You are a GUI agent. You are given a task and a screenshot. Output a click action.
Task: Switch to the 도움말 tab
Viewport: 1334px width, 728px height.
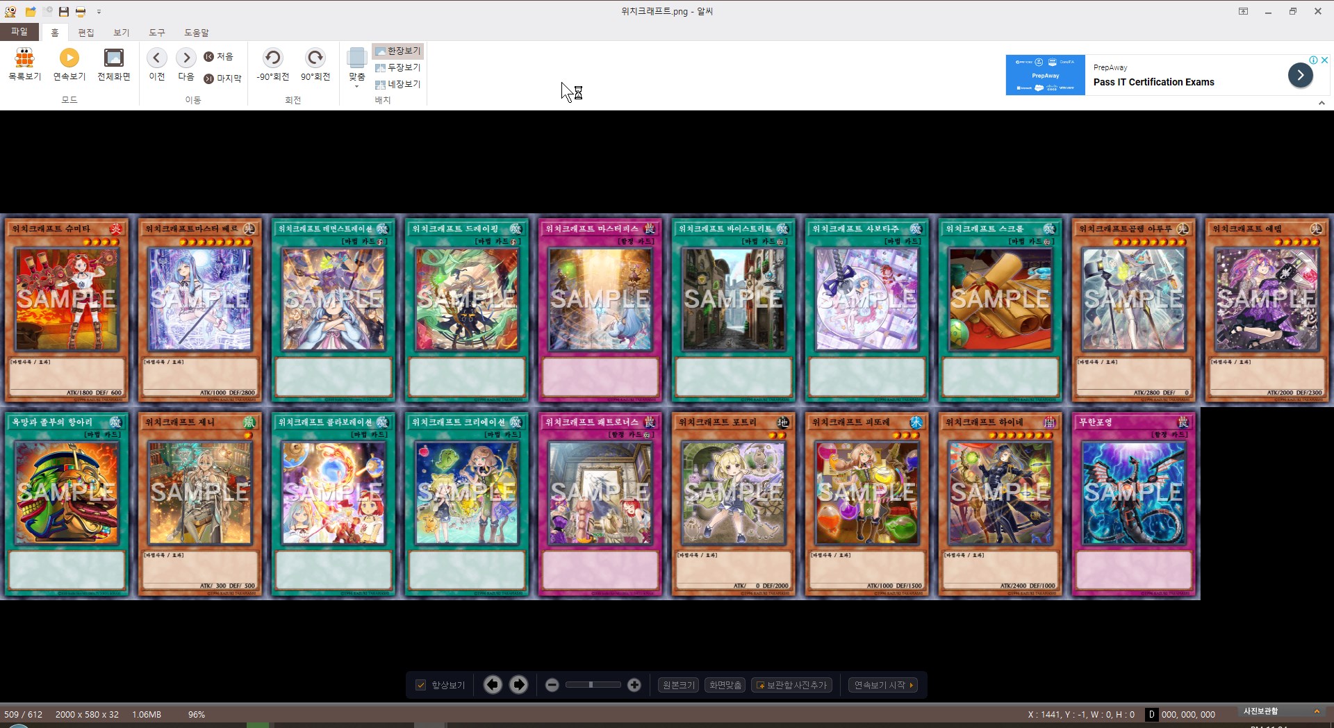[197, 33]
